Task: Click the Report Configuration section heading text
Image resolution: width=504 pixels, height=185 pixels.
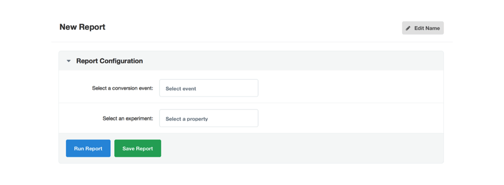Action: click(x=110, y=61)
